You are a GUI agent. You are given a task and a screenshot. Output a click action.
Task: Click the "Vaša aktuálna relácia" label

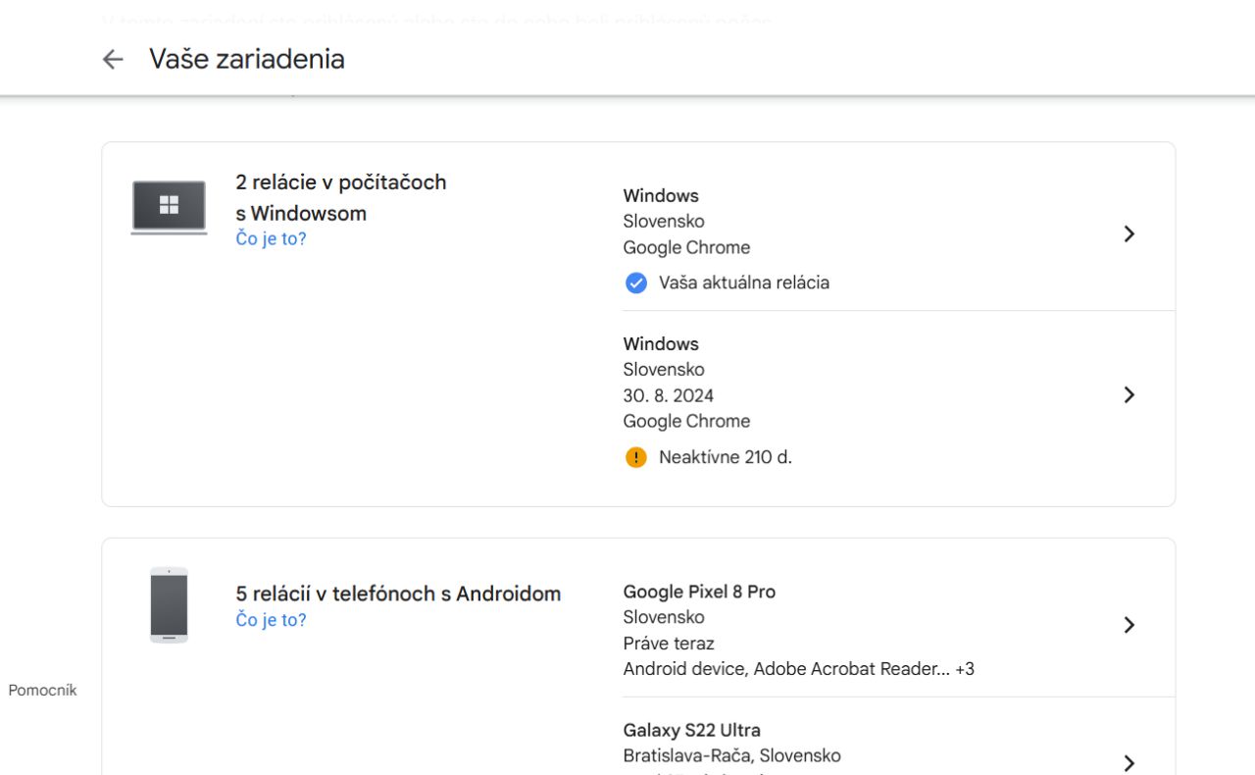click(743, 283)
